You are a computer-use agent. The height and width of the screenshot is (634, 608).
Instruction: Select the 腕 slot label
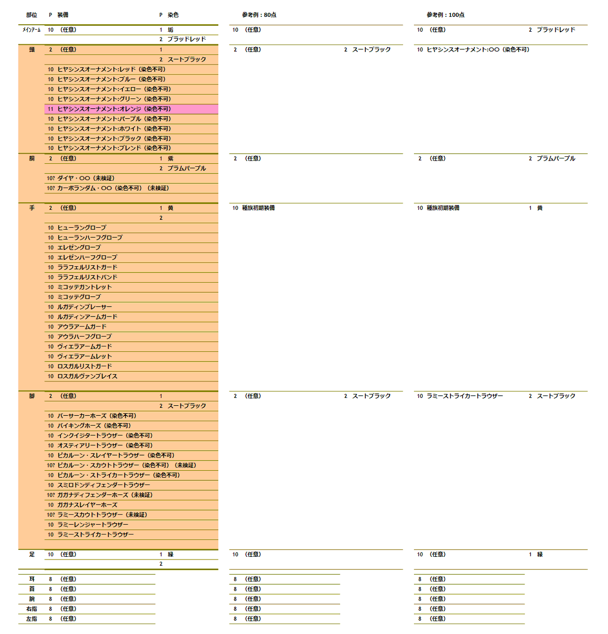tap(32, 599)
